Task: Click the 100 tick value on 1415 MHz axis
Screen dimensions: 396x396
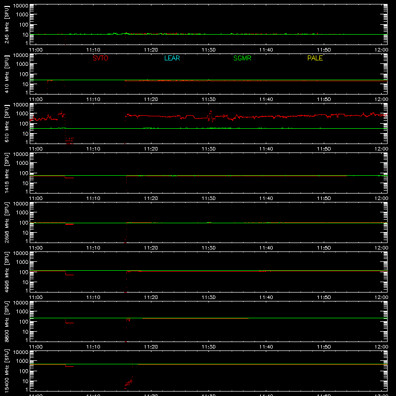Action: [24, 173]
